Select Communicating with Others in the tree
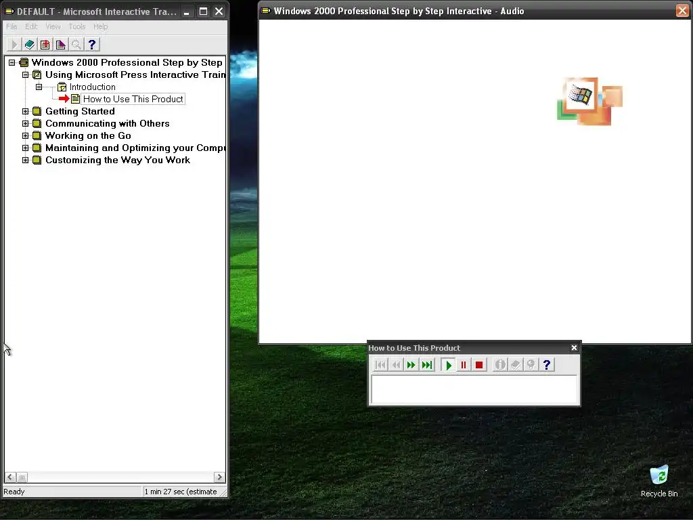Screen dimensions: 693x520 [108, 123]
